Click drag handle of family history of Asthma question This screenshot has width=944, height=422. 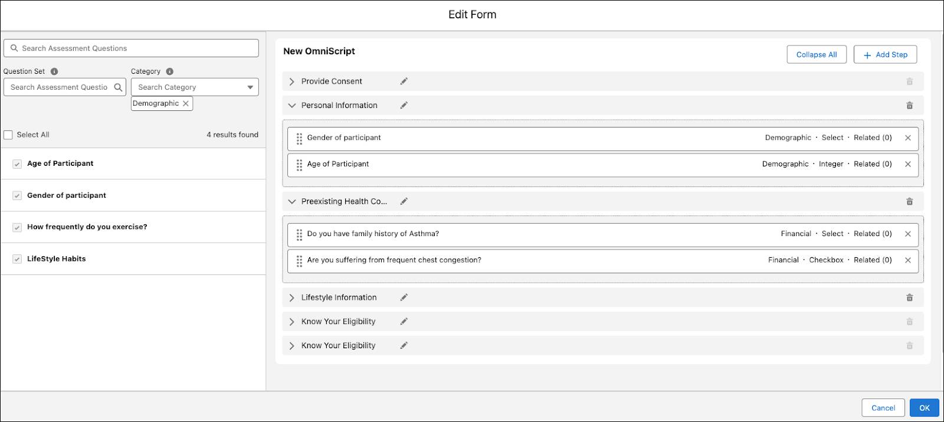(x=299, y=235)
